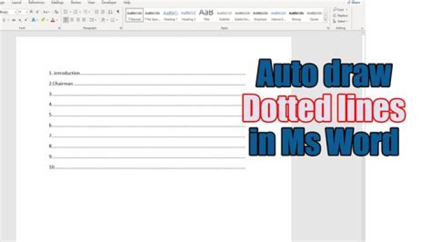Viewport: 431px width, 242px height.
Task: Apply the yellow text highlight color
Action: [43, 20]
